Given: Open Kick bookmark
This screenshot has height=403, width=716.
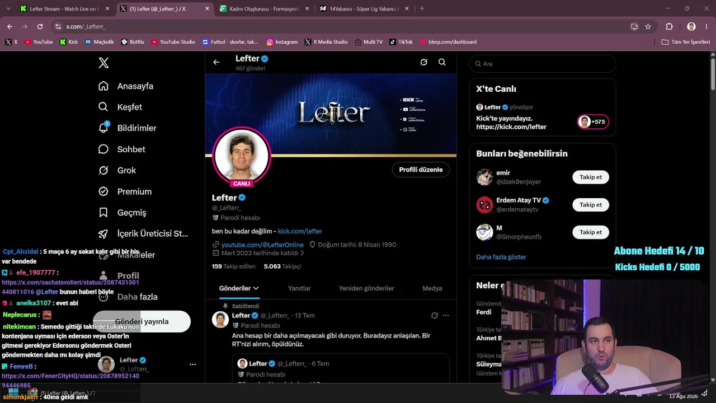Looking at the screenshot, I should click(68, 42).
